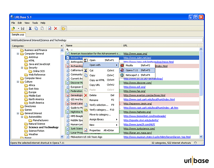Click the www.aaas.org link
Image resolution: width=214 pixels, height=168 pixels.
(x=135, y=54)
